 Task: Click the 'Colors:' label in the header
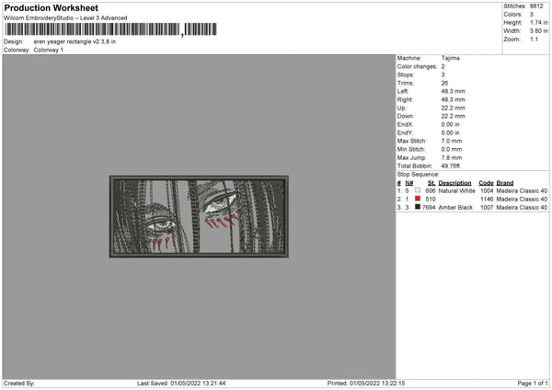(513, 15)
